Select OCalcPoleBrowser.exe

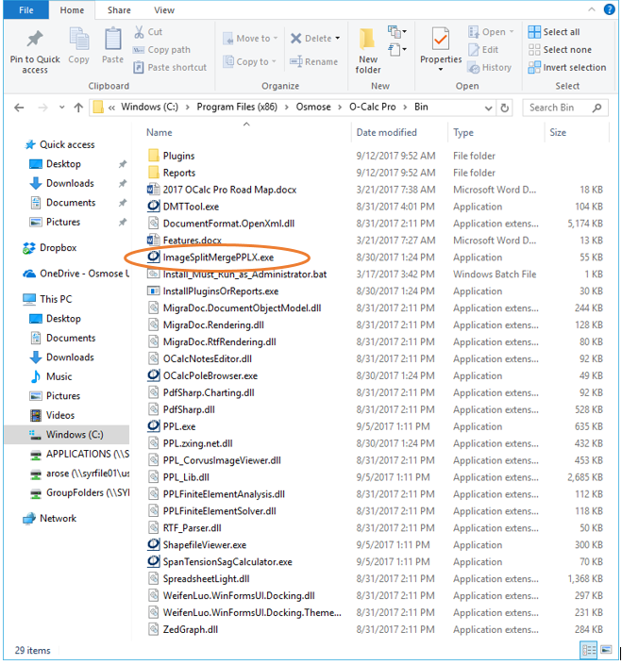pos(202,375)
